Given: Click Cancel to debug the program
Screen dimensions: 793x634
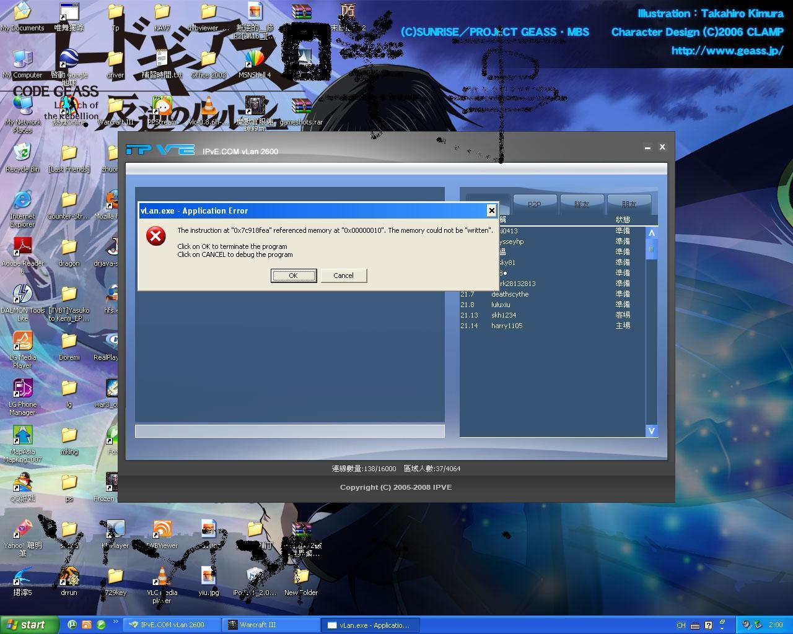Looking at the screenshot, I should 343,276.
